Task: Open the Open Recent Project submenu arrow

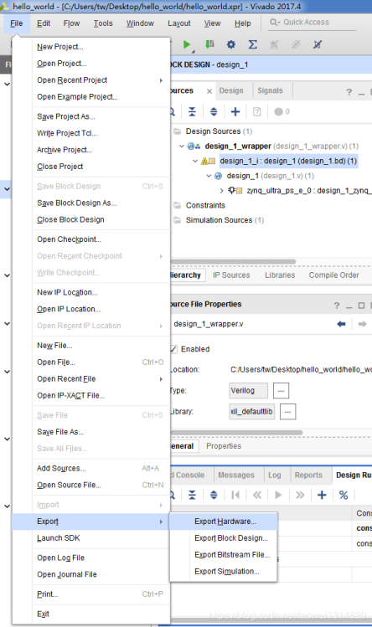Action: click(x=161, y=80)
